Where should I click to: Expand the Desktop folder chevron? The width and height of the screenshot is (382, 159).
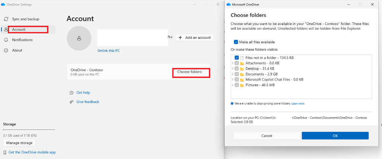tap(232, 69)
